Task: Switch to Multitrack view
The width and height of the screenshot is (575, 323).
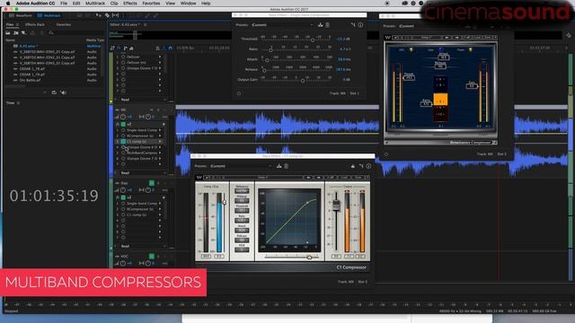Action: point(49,16)
